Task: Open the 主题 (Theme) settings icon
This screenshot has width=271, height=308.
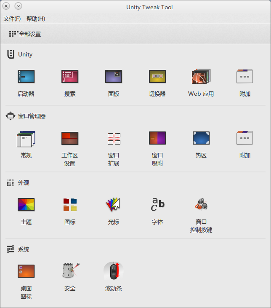Action: (26, 204)
